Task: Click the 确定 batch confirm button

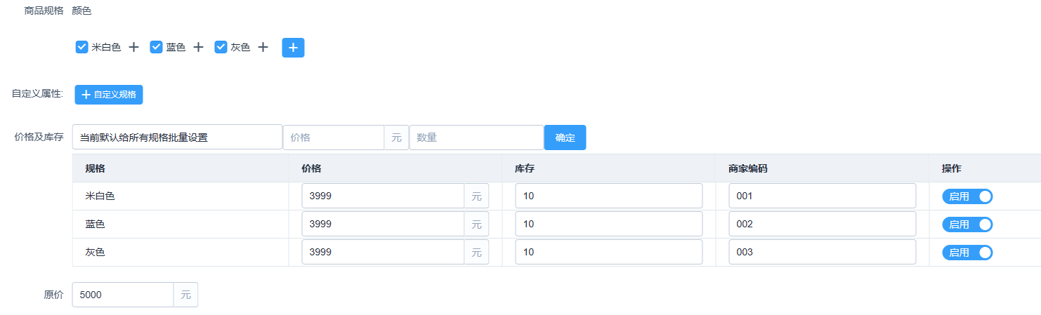Action: click(x=565, y=138)
